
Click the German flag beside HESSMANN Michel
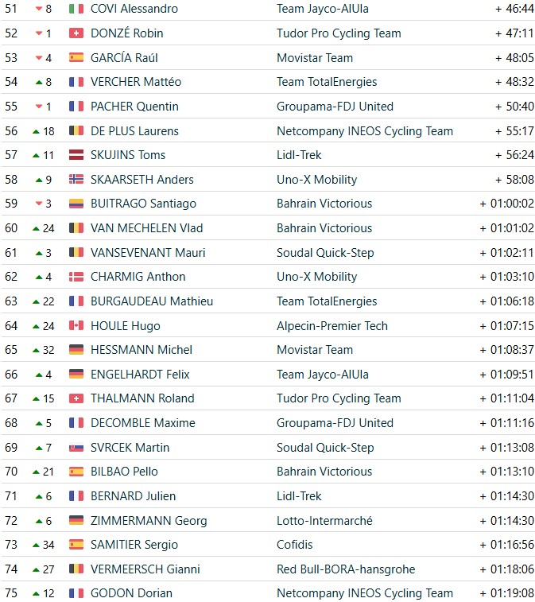click(76, 350)
